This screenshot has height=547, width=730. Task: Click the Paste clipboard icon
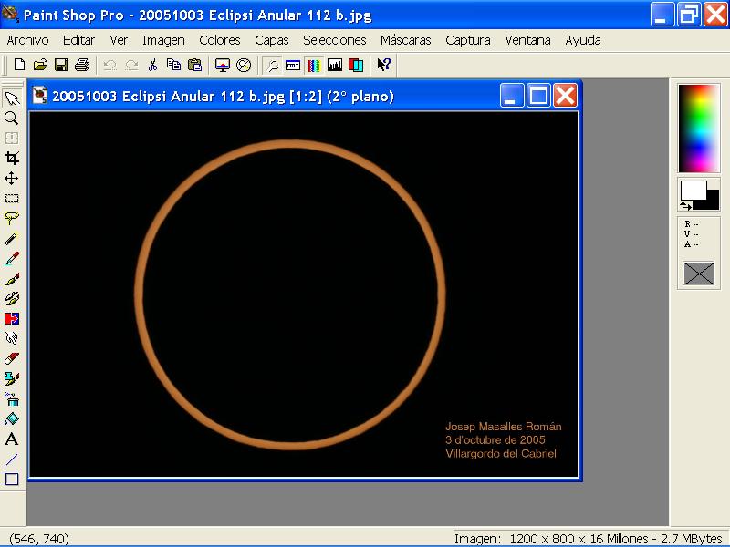click(194, 65)
